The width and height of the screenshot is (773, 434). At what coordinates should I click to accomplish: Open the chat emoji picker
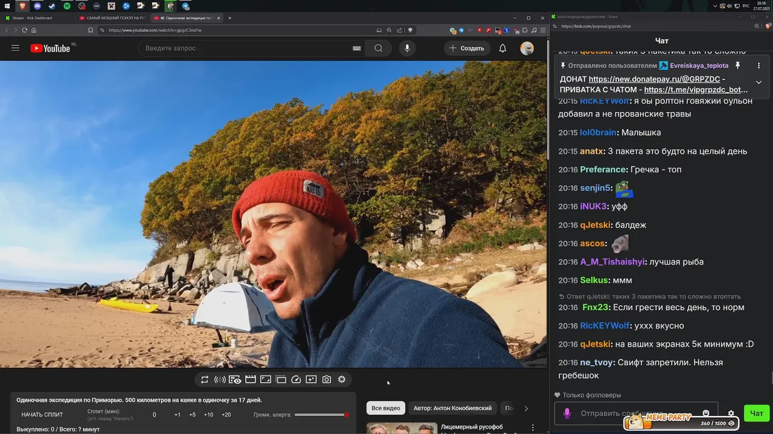[x=706, y=414]
